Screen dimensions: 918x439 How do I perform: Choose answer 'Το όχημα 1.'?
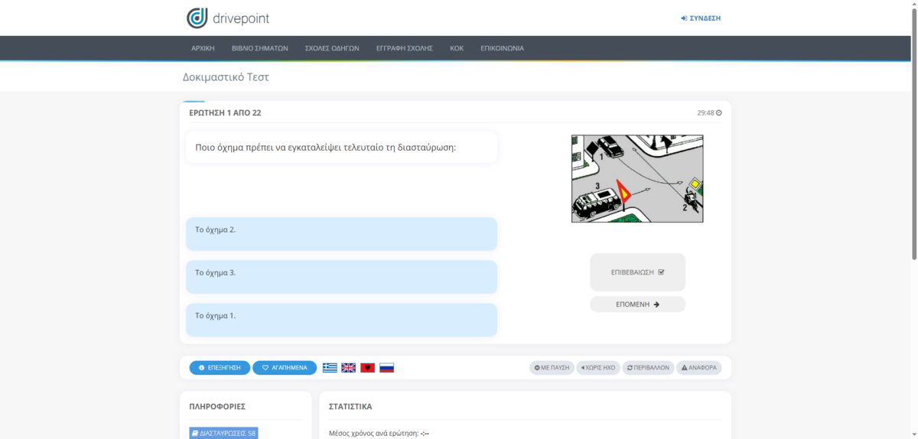coord(341,320)
